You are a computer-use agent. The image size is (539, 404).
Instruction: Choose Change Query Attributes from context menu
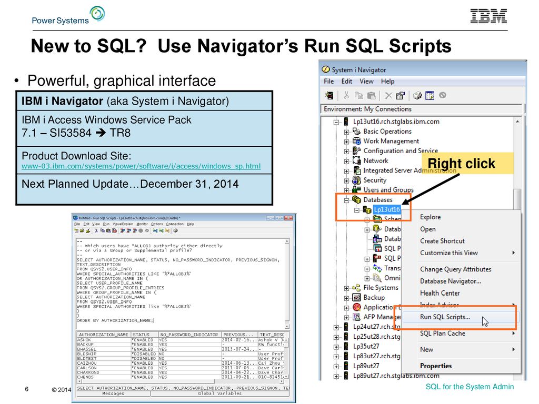461,269
